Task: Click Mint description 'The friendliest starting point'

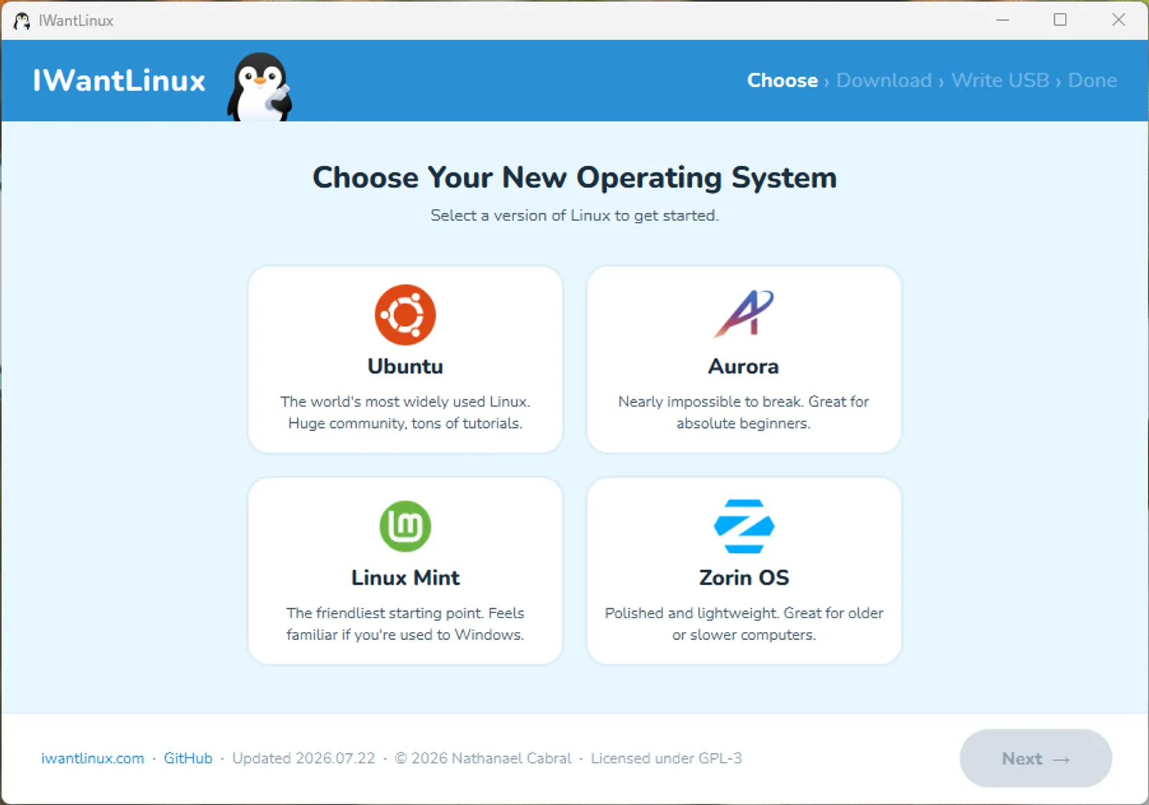Action: tap(405, 623)
